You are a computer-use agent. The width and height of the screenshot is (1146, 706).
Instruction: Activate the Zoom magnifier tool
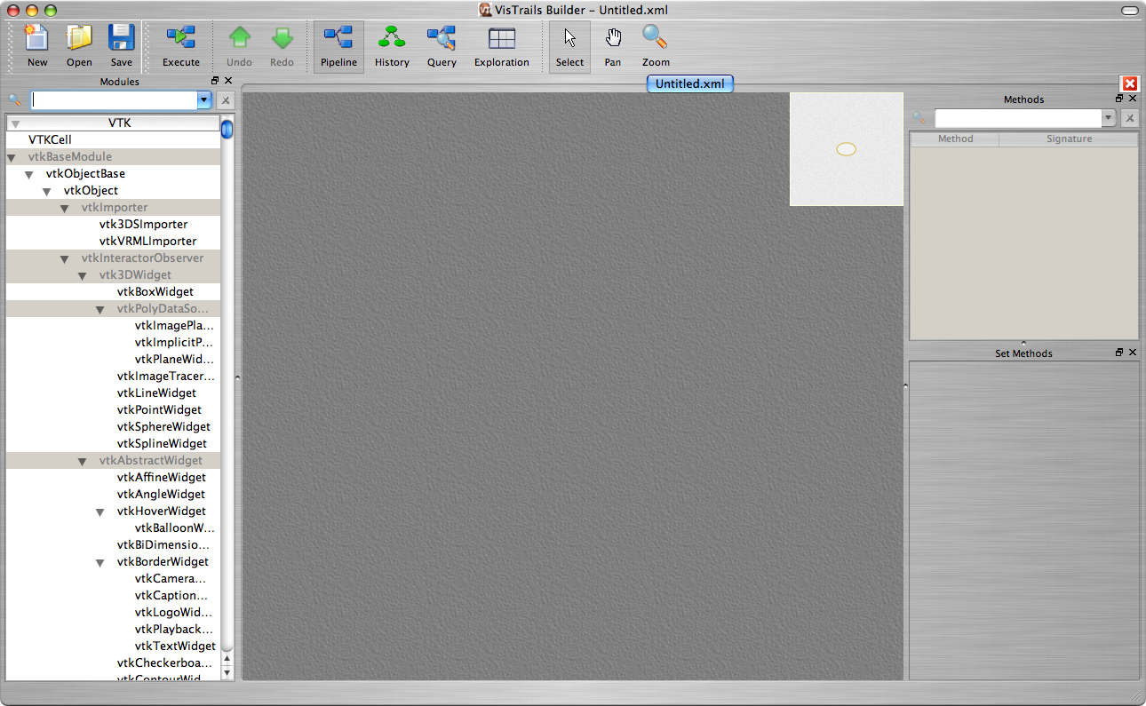[656, 38]
